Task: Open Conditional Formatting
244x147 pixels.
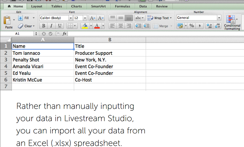Action: (x=232, y=22)
